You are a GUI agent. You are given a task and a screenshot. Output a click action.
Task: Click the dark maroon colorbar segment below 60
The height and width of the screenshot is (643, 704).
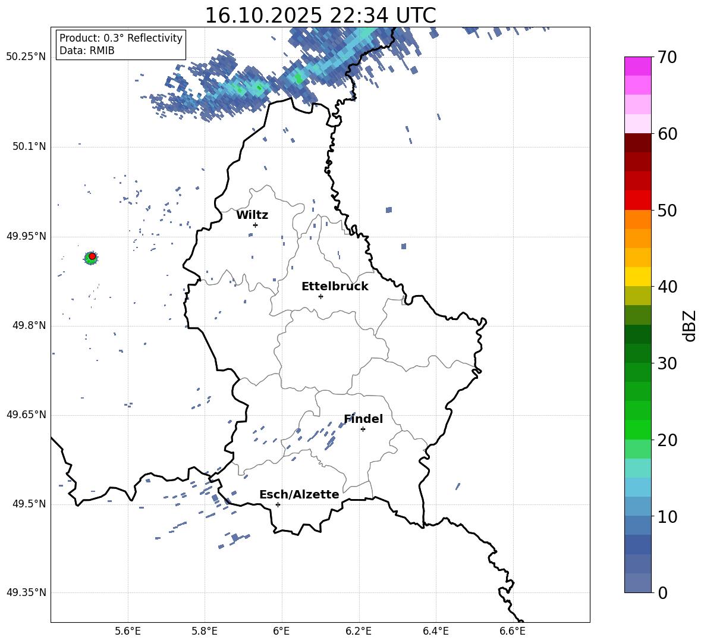tap(637, 143)
